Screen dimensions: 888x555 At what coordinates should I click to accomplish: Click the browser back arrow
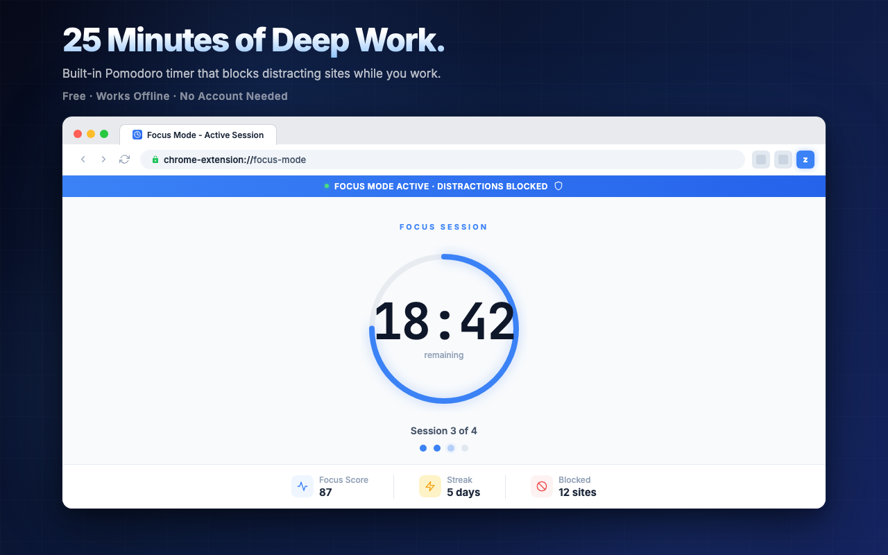tap(83, 160)
